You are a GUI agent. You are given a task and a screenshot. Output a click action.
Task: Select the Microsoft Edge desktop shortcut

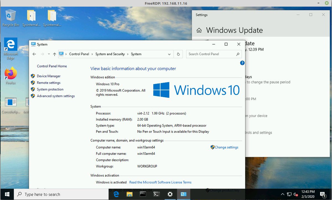pyautogui.click(x=11, y=49)
